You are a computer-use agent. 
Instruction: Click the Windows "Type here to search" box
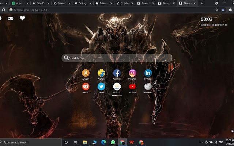[x=31, y=142]
